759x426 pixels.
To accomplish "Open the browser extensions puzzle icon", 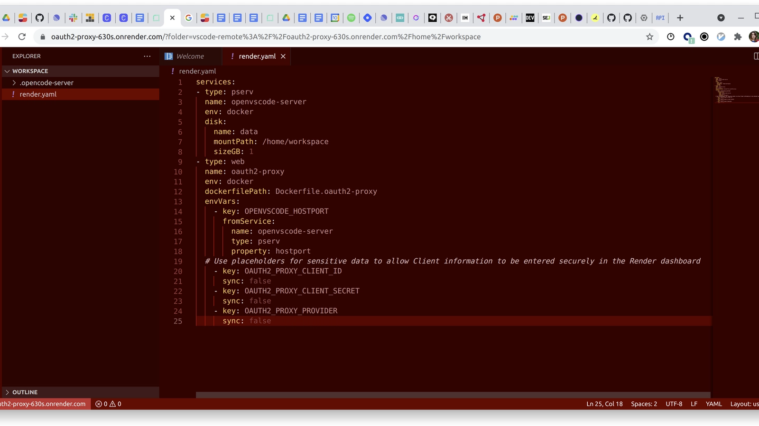I will click(737, 36).
